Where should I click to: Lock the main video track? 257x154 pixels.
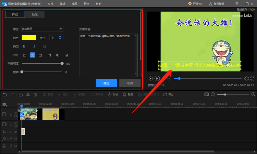coord(11,114)
